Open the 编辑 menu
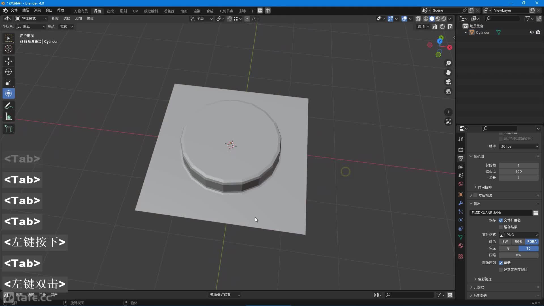The height and width of the screenshot is (306, 544). click(26, 10)
